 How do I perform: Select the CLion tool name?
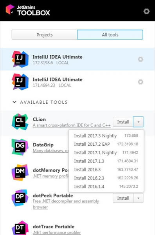[39, 119]
